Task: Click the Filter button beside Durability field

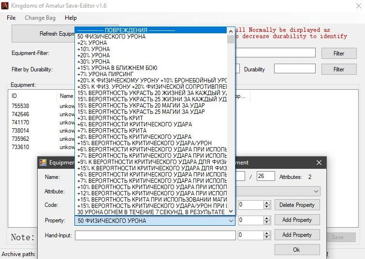Action: [x=339, y=69]
